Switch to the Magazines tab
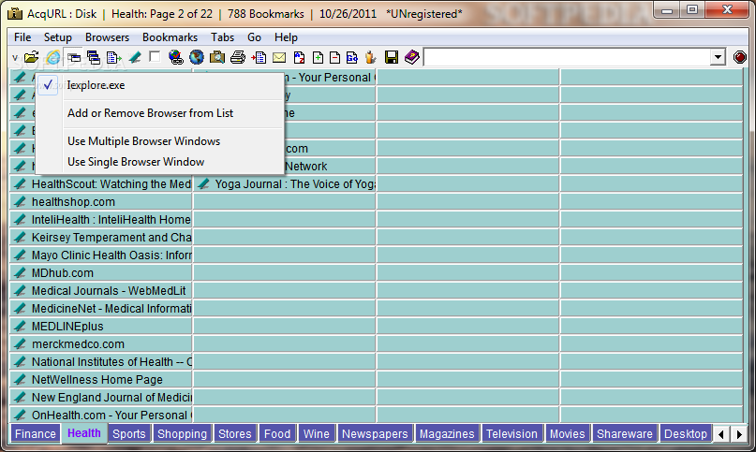Screen dimensions: 756x452 click(447, 433)
